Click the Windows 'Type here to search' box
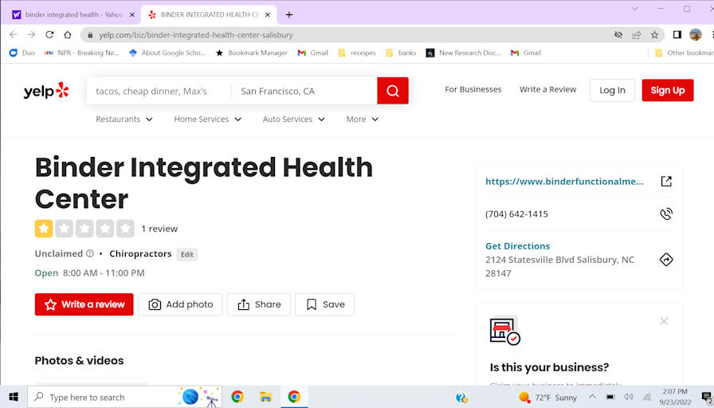Viewport: 714px width, 408px height. (125, 397)
